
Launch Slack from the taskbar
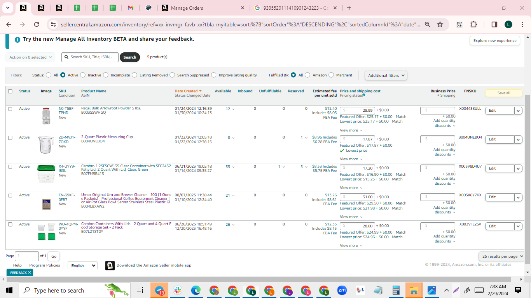coord(178,290)
